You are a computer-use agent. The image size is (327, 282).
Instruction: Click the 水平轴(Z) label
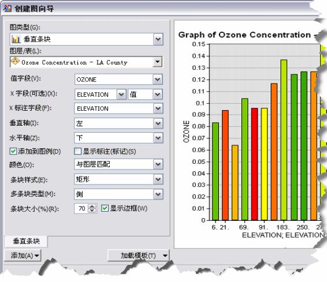coord(25,138)
